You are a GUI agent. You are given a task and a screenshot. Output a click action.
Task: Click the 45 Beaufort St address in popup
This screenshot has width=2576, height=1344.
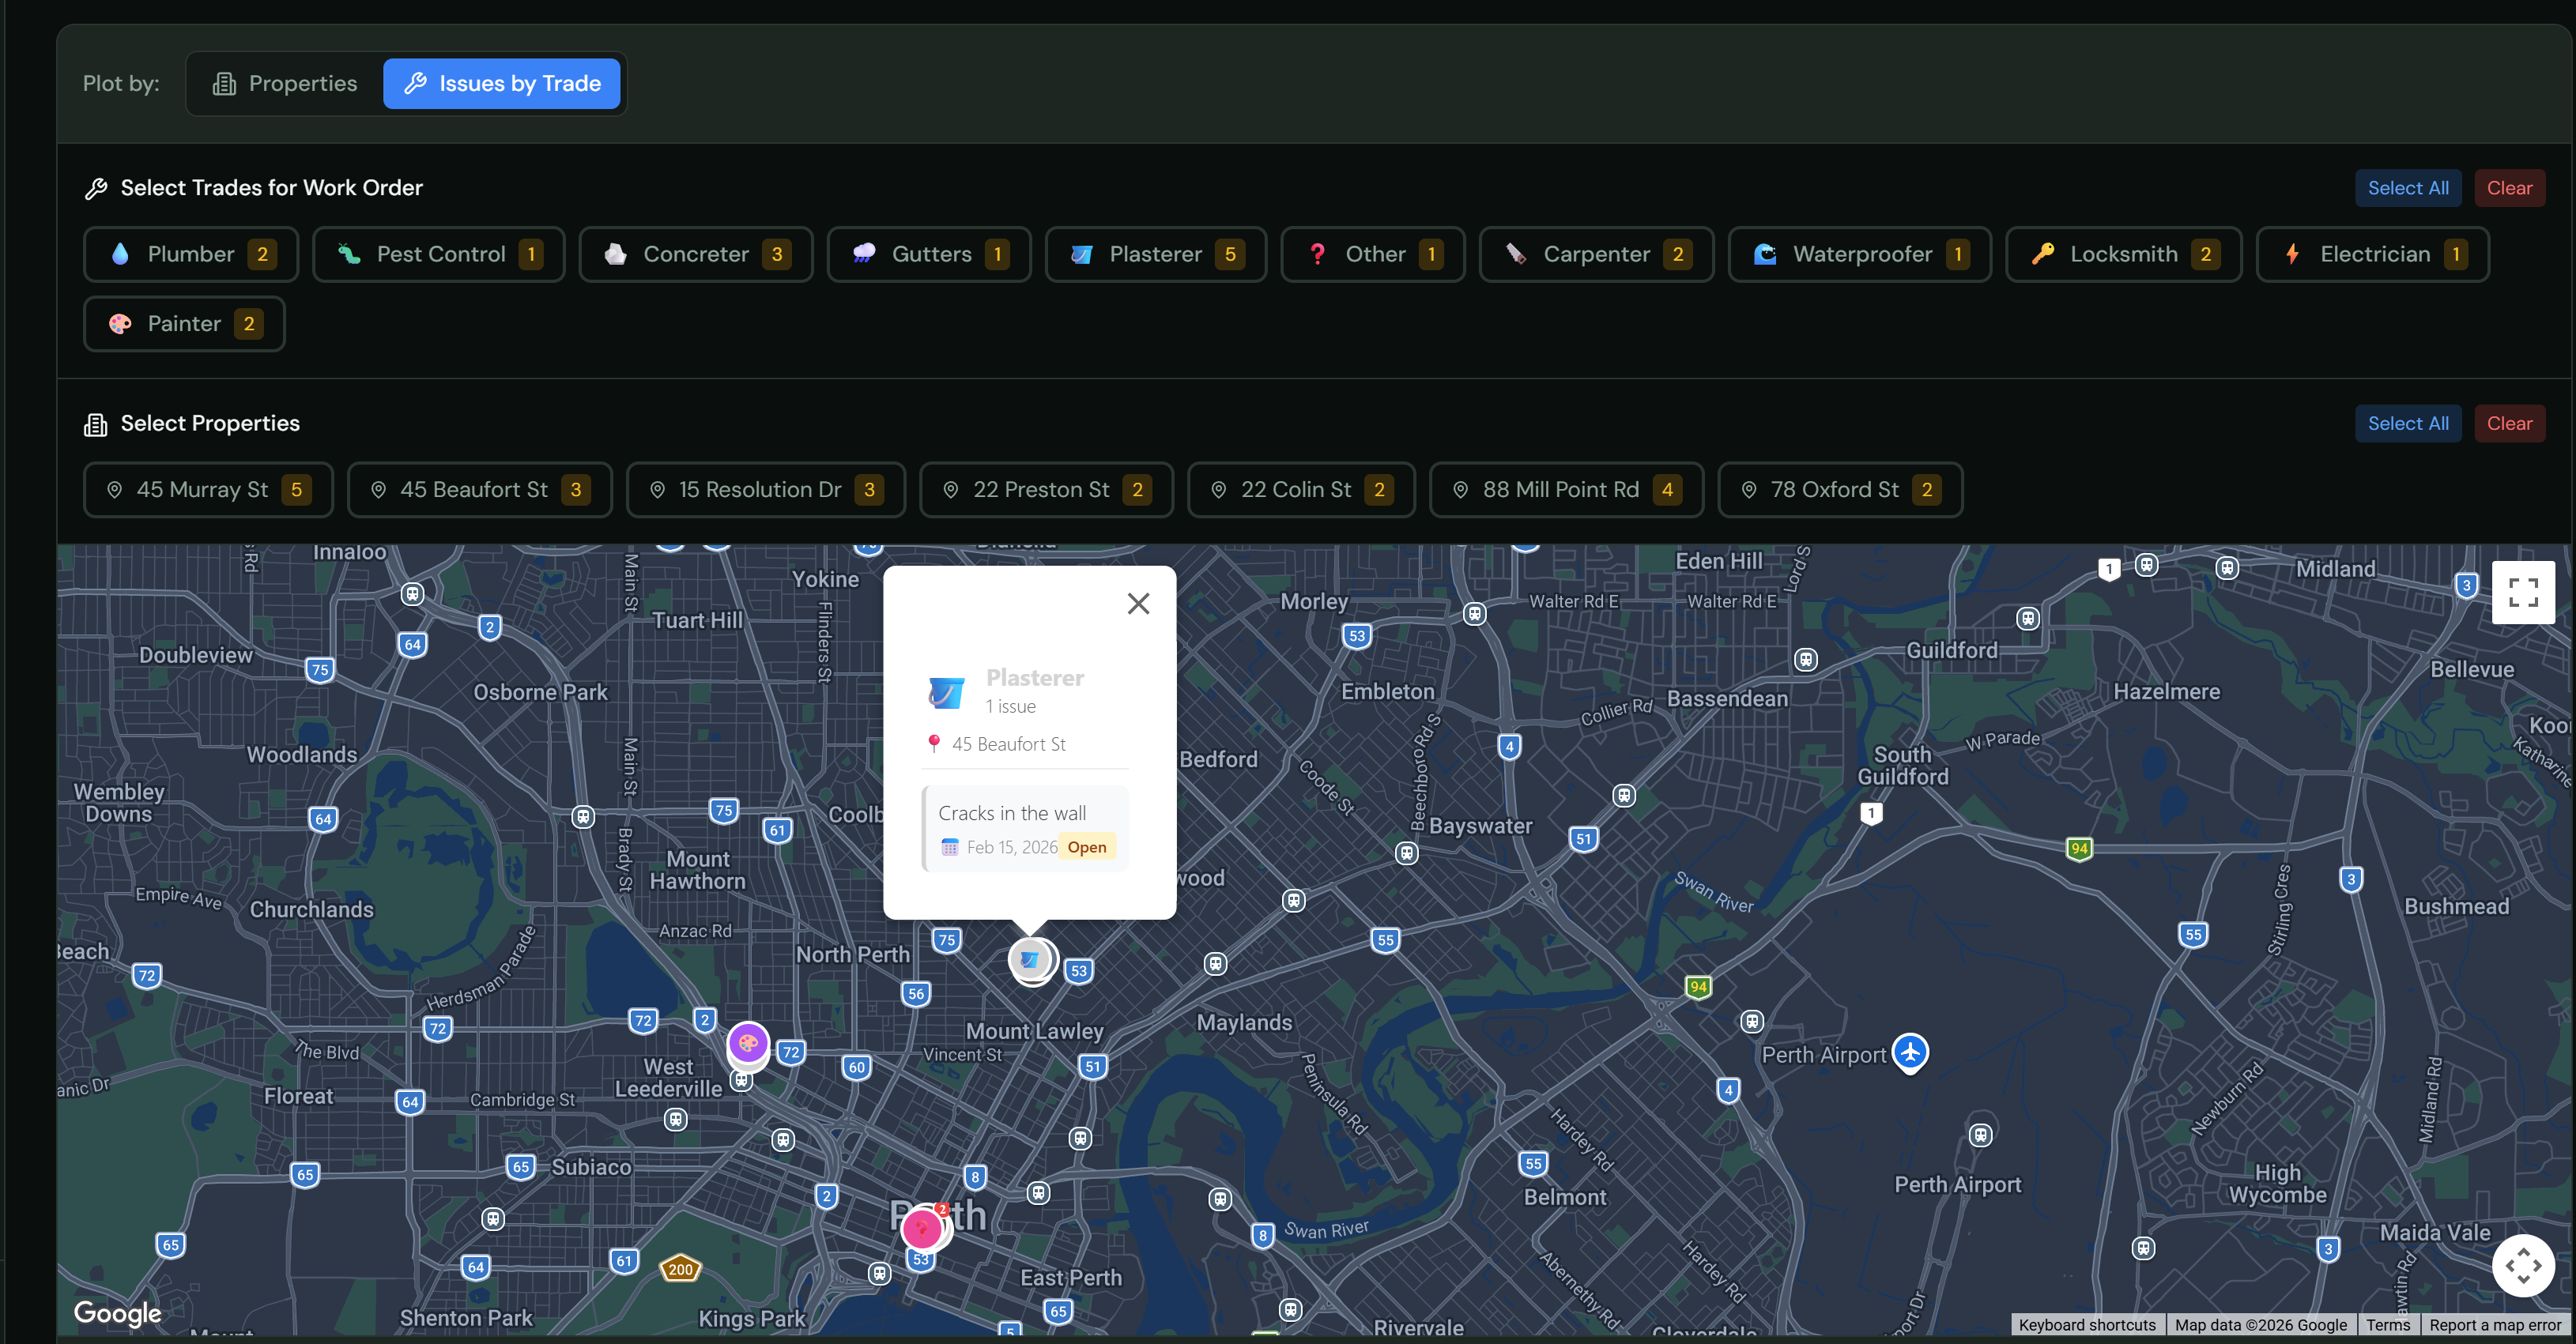pyautogui.click(x=1008, y=744)
